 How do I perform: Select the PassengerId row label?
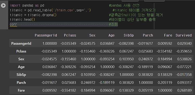click(x=21, y=43)
